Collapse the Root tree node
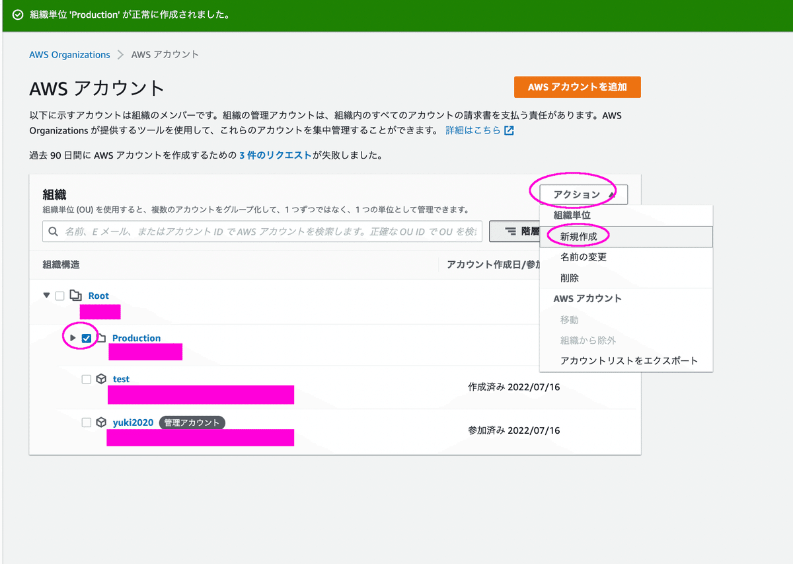 click(46, 296)
